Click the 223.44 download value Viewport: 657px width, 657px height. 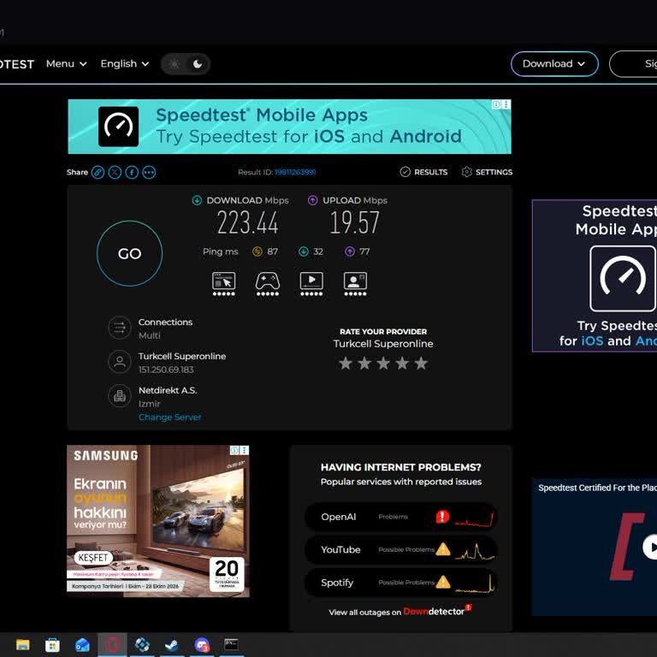click(x=247, y=222)
